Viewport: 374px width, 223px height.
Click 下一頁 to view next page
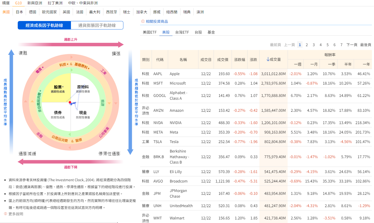pyautogui.click(x=352, y=45)
